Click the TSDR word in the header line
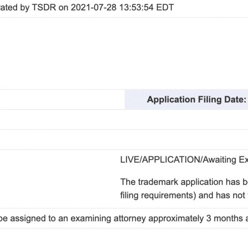 click(44, 7)
